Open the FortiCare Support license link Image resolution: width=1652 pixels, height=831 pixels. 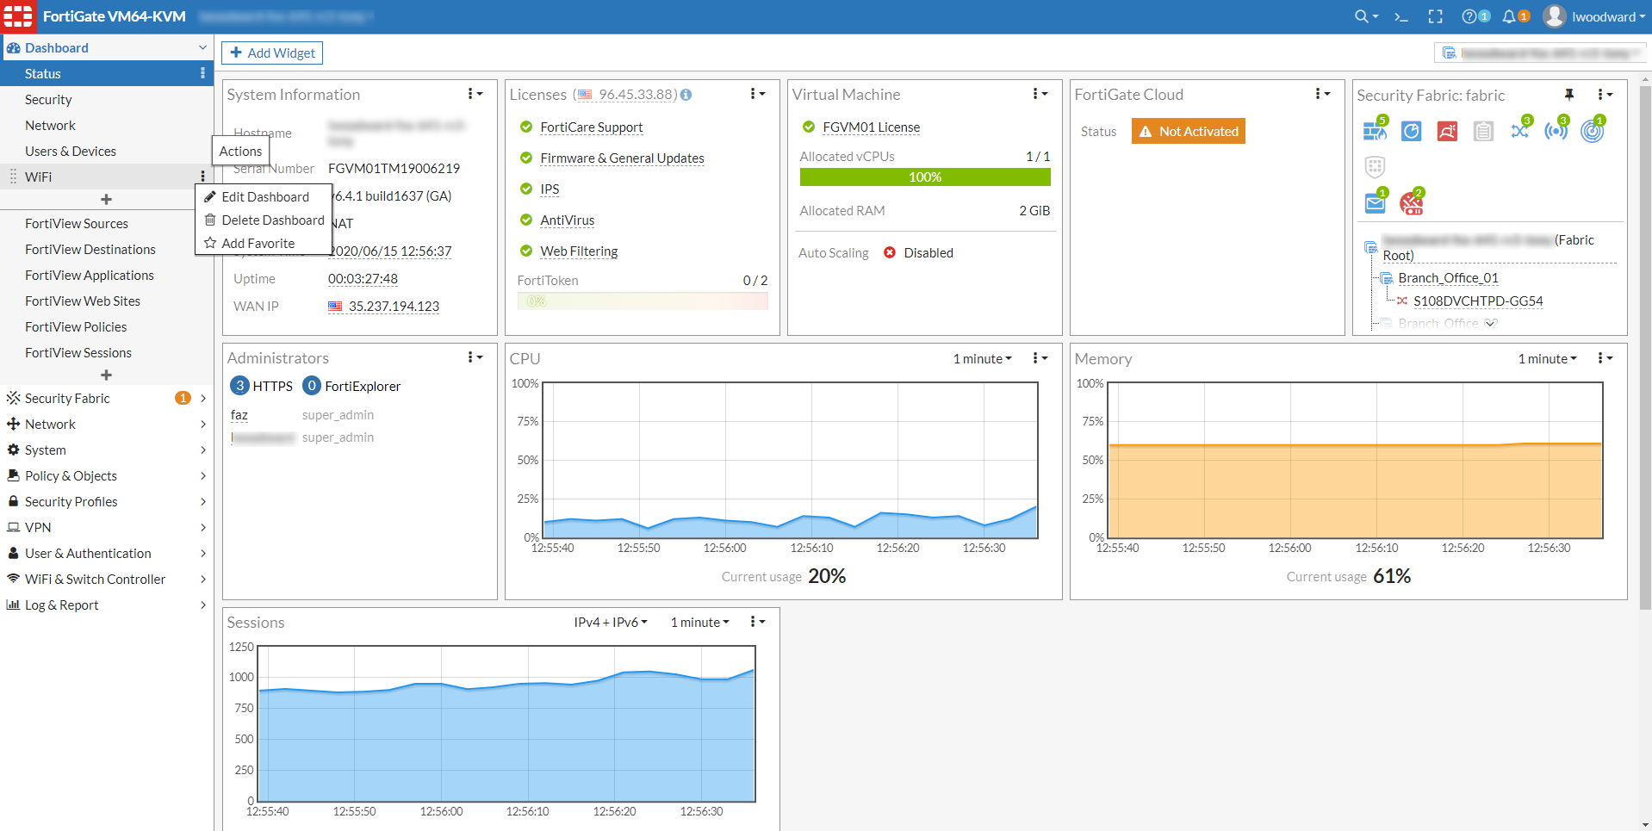591,127
